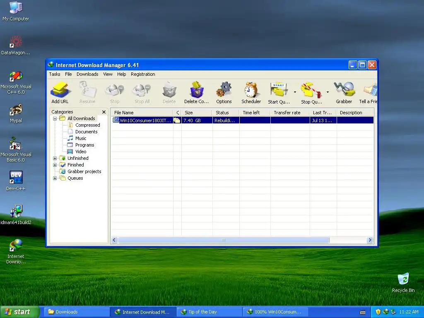Sort by the Time left column header
Image resolution: width=424 pixels, height=318 pixels.
click(255, 113)
